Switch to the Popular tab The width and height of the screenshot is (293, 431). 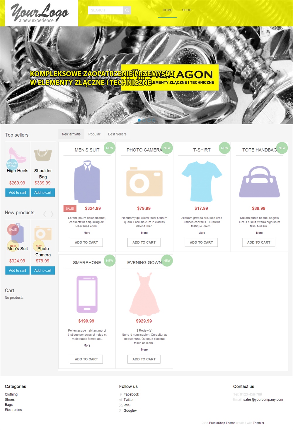[94, 134]
